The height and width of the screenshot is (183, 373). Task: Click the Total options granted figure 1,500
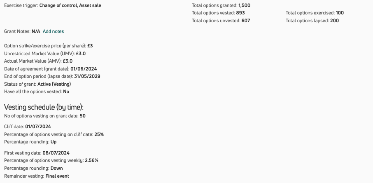[244, 5]
